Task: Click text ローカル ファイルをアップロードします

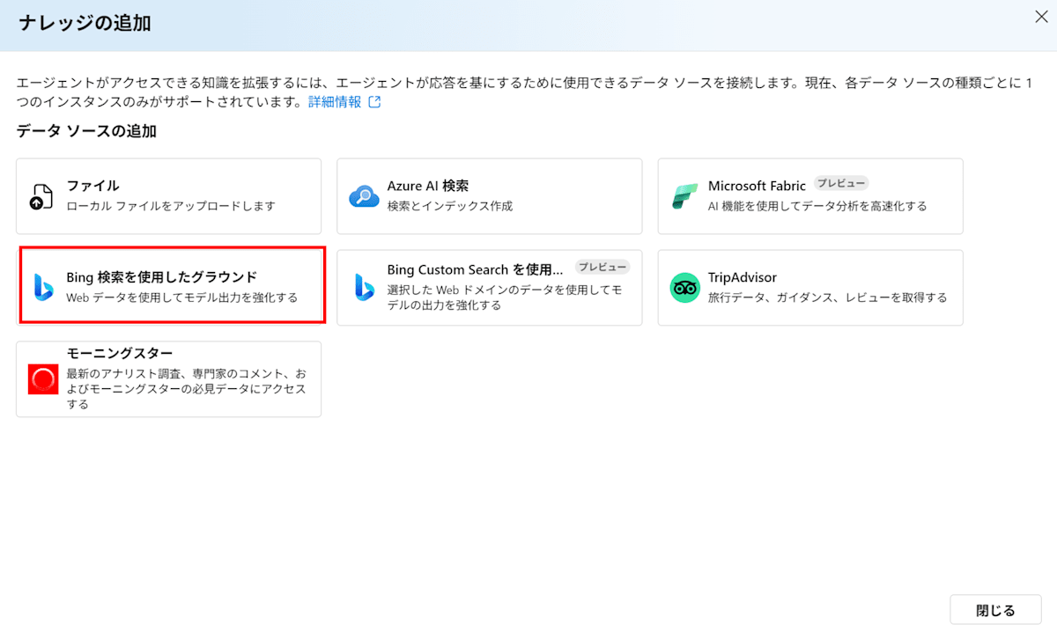Action: point(171,206)
